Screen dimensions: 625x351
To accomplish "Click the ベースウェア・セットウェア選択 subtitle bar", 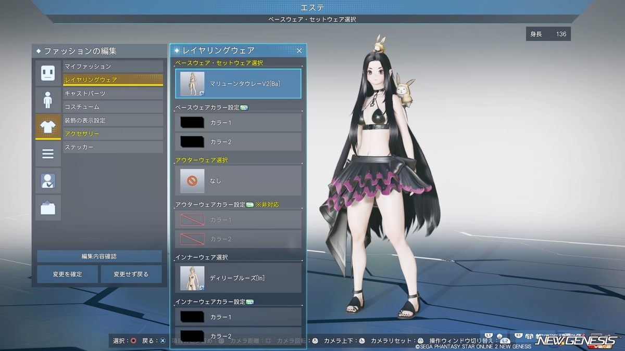I will [x=312, y=19].
